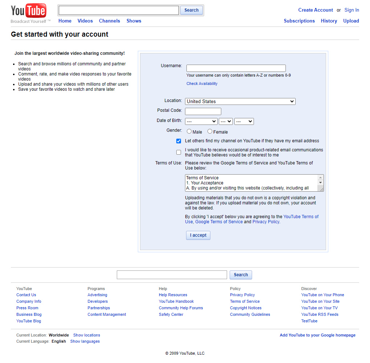
Task: Open the Contact Us footer link
Action: click(26, 295)
